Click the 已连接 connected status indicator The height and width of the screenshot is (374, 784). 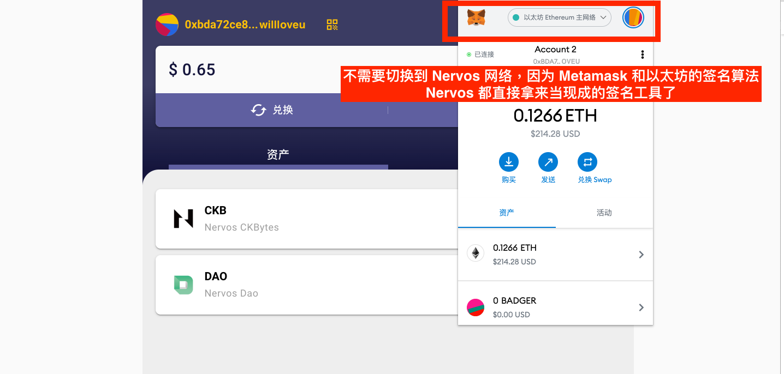[480, 55]
